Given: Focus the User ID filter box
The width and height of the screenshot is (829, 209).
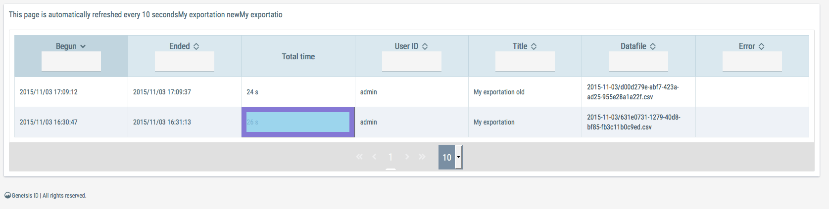Looking at the screenshot, I should click(x=412, y=61).
